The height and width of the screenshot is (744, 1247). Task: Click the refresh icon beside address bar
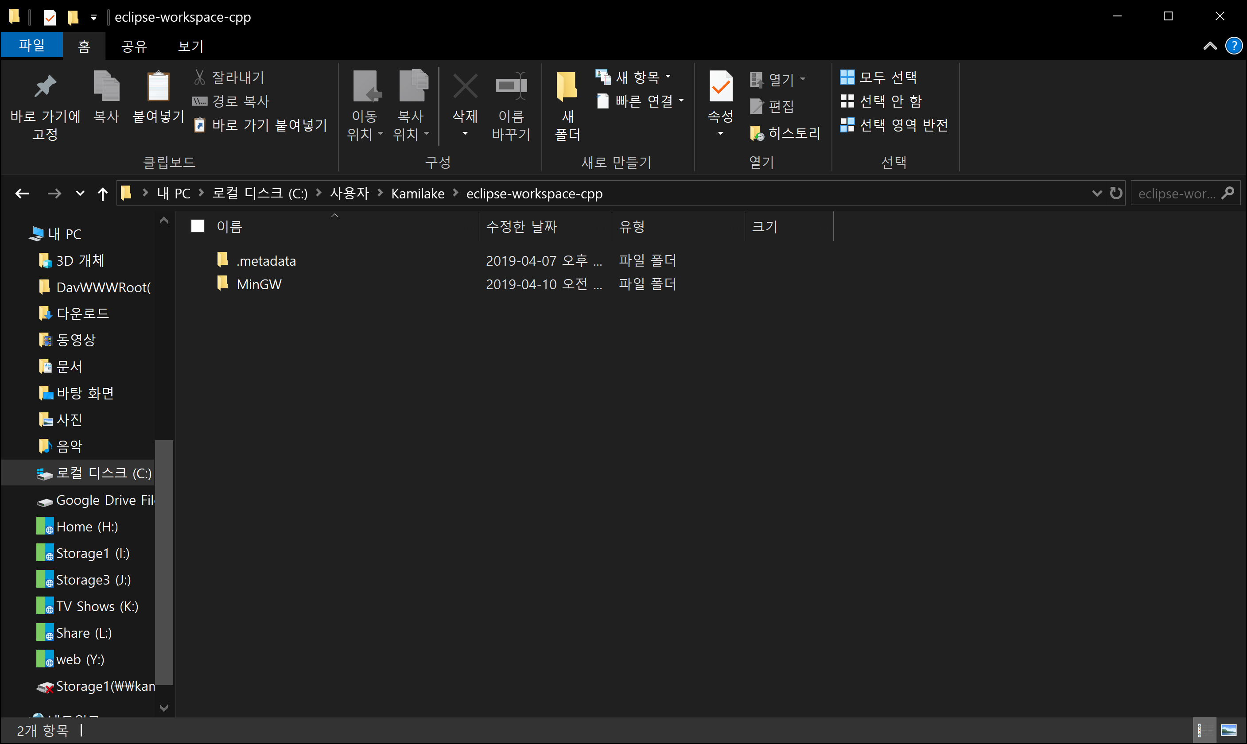click(1115, 193)
